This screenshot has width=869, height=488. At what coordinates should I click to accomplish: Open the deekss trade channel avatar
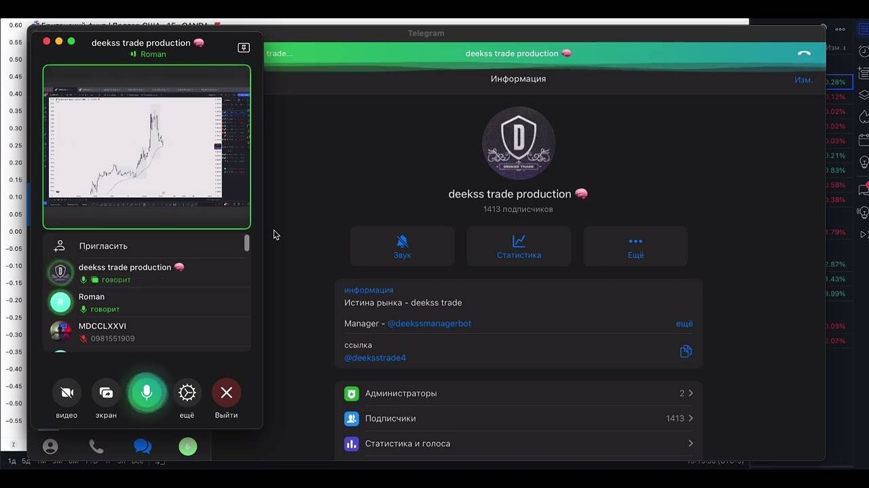(x=519, y=143)
